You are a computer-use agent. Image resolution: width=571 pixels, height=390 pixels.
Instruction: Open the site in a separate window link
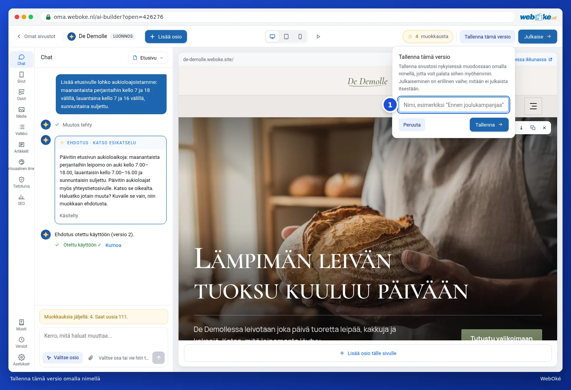pyautogui.click(x=534, y=60)
